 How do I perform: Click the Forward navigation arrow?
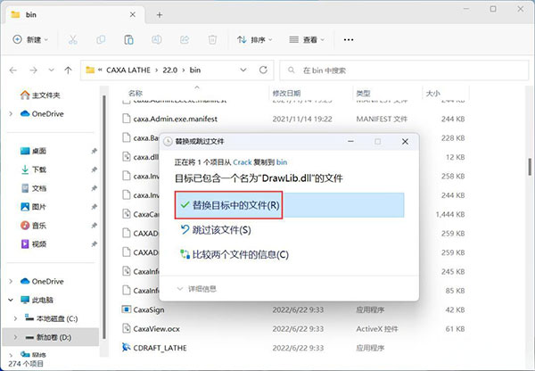(x=33, y=70)
